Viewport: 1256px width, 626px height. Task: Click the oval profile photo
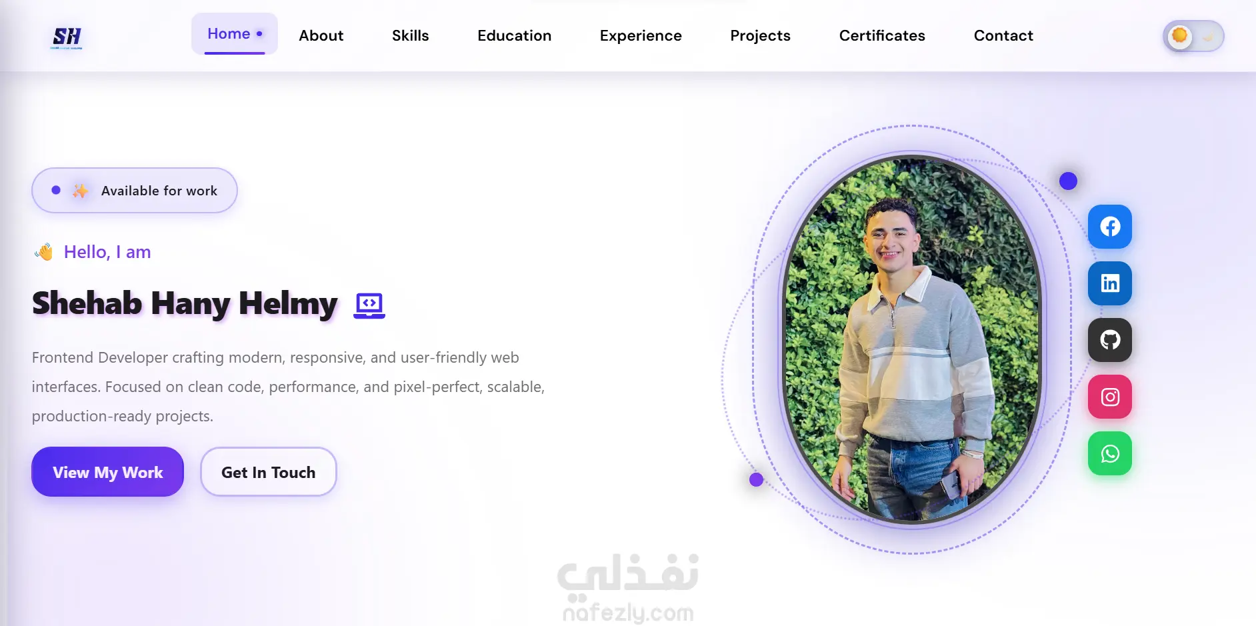coord(912,339)
